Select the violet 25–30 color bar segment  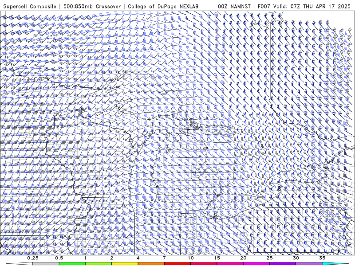pyautogui.click(x=283, y=264)
